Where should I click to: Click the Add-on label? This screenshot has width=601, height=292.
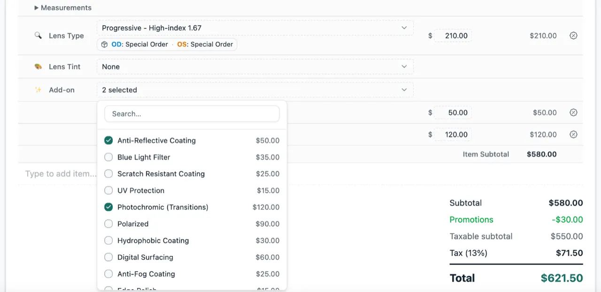pos(62,90)
